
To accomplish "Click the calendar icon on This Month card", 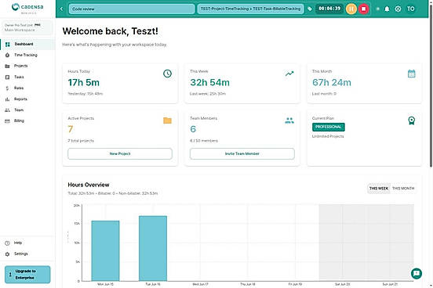I will (412, 74).
